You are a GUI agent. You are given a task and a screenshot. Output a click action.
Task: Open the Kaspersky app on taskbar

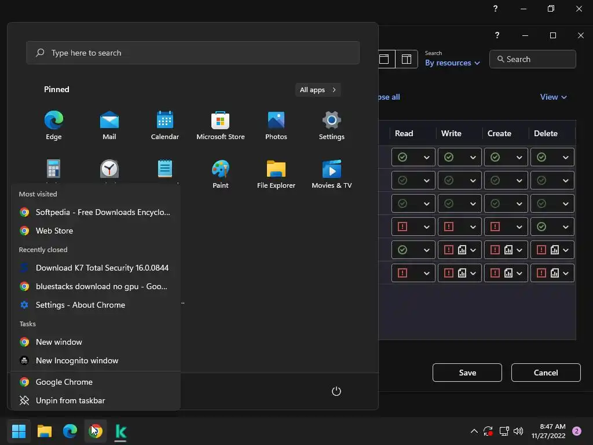pyautogui.click(x=120, y=431)
